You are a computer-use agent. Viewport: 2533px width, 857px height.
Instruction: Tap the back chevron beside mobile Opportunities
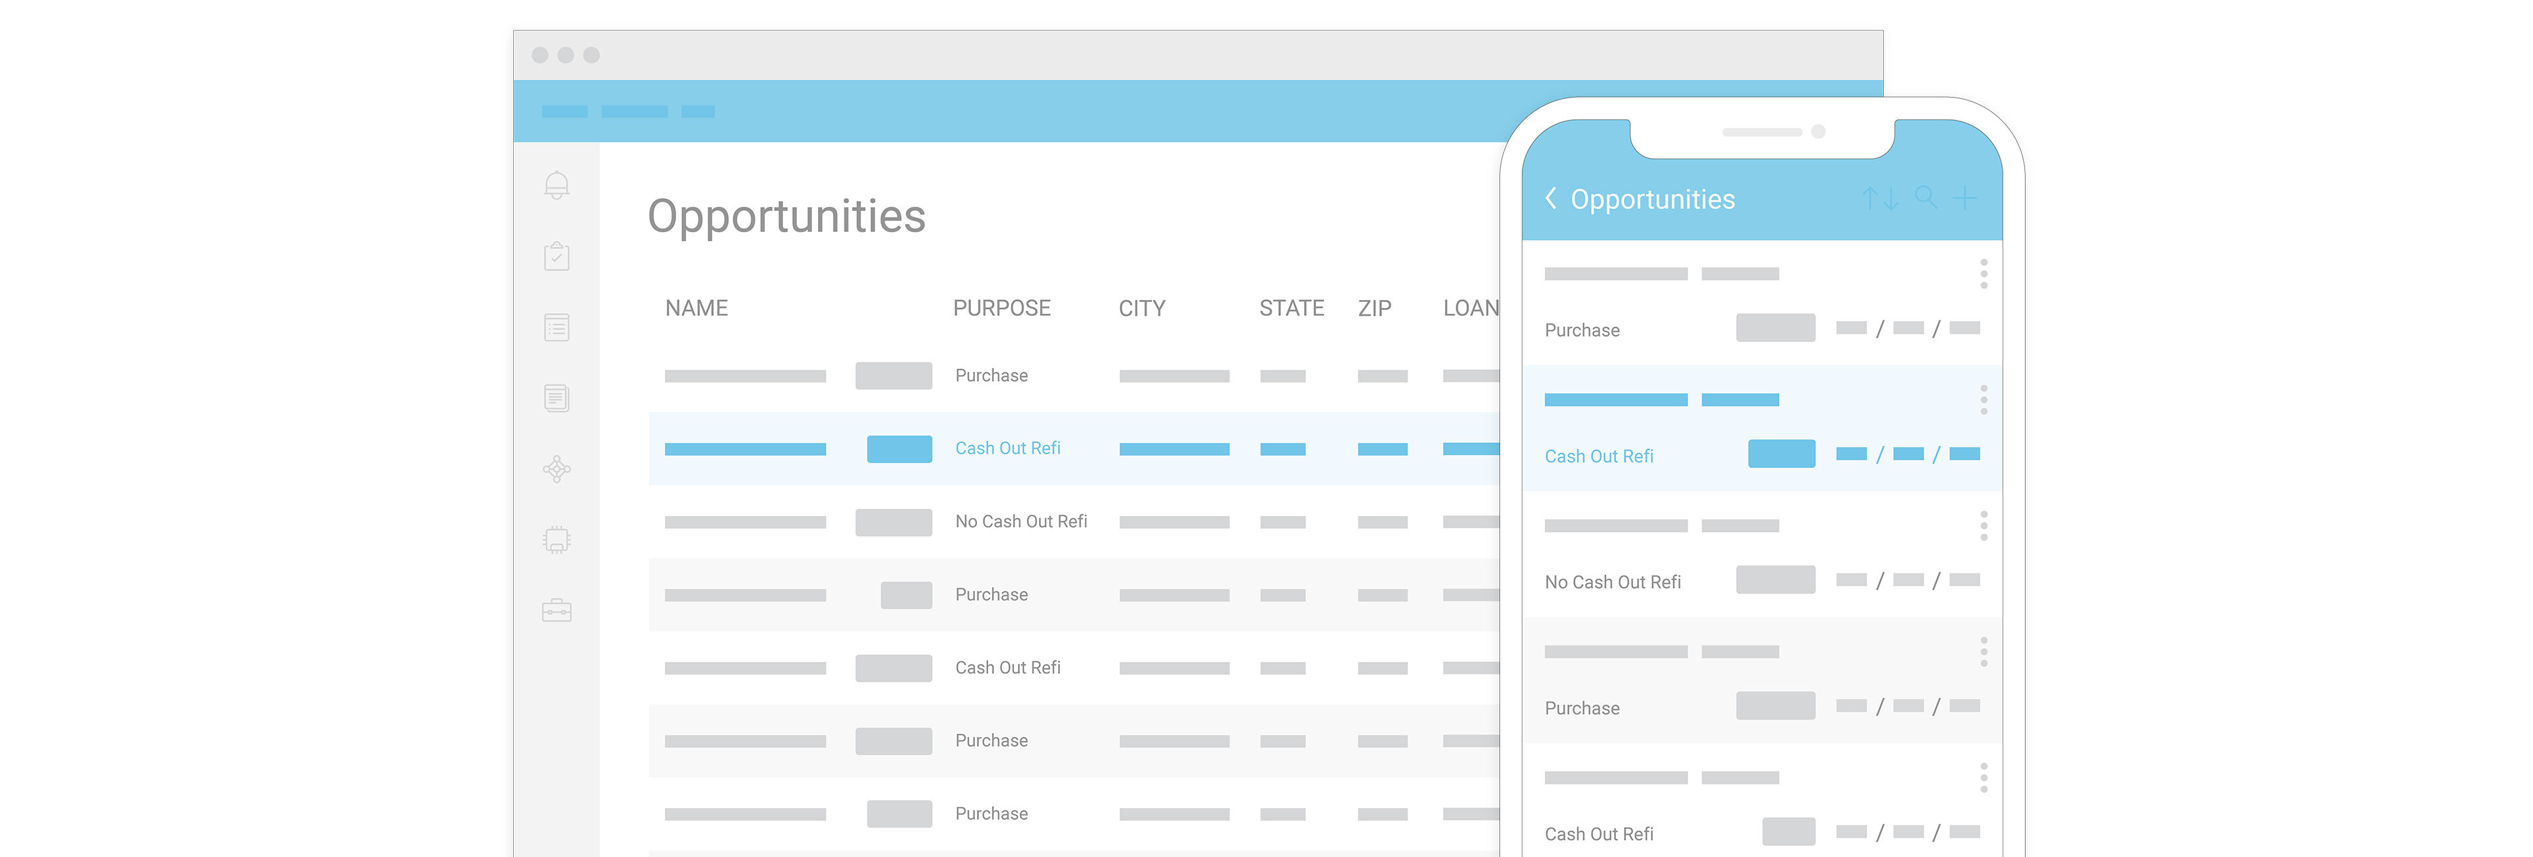coord(1551,198)
